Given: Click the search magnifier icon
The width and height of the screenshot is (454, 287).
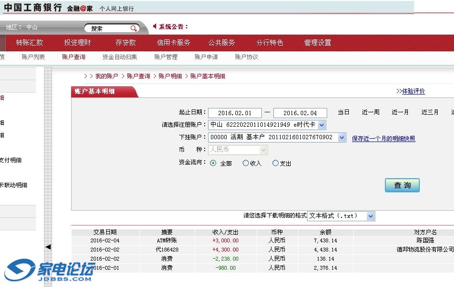Looking at the screenshot, I should pyautogui.click(x=134, y=28).
